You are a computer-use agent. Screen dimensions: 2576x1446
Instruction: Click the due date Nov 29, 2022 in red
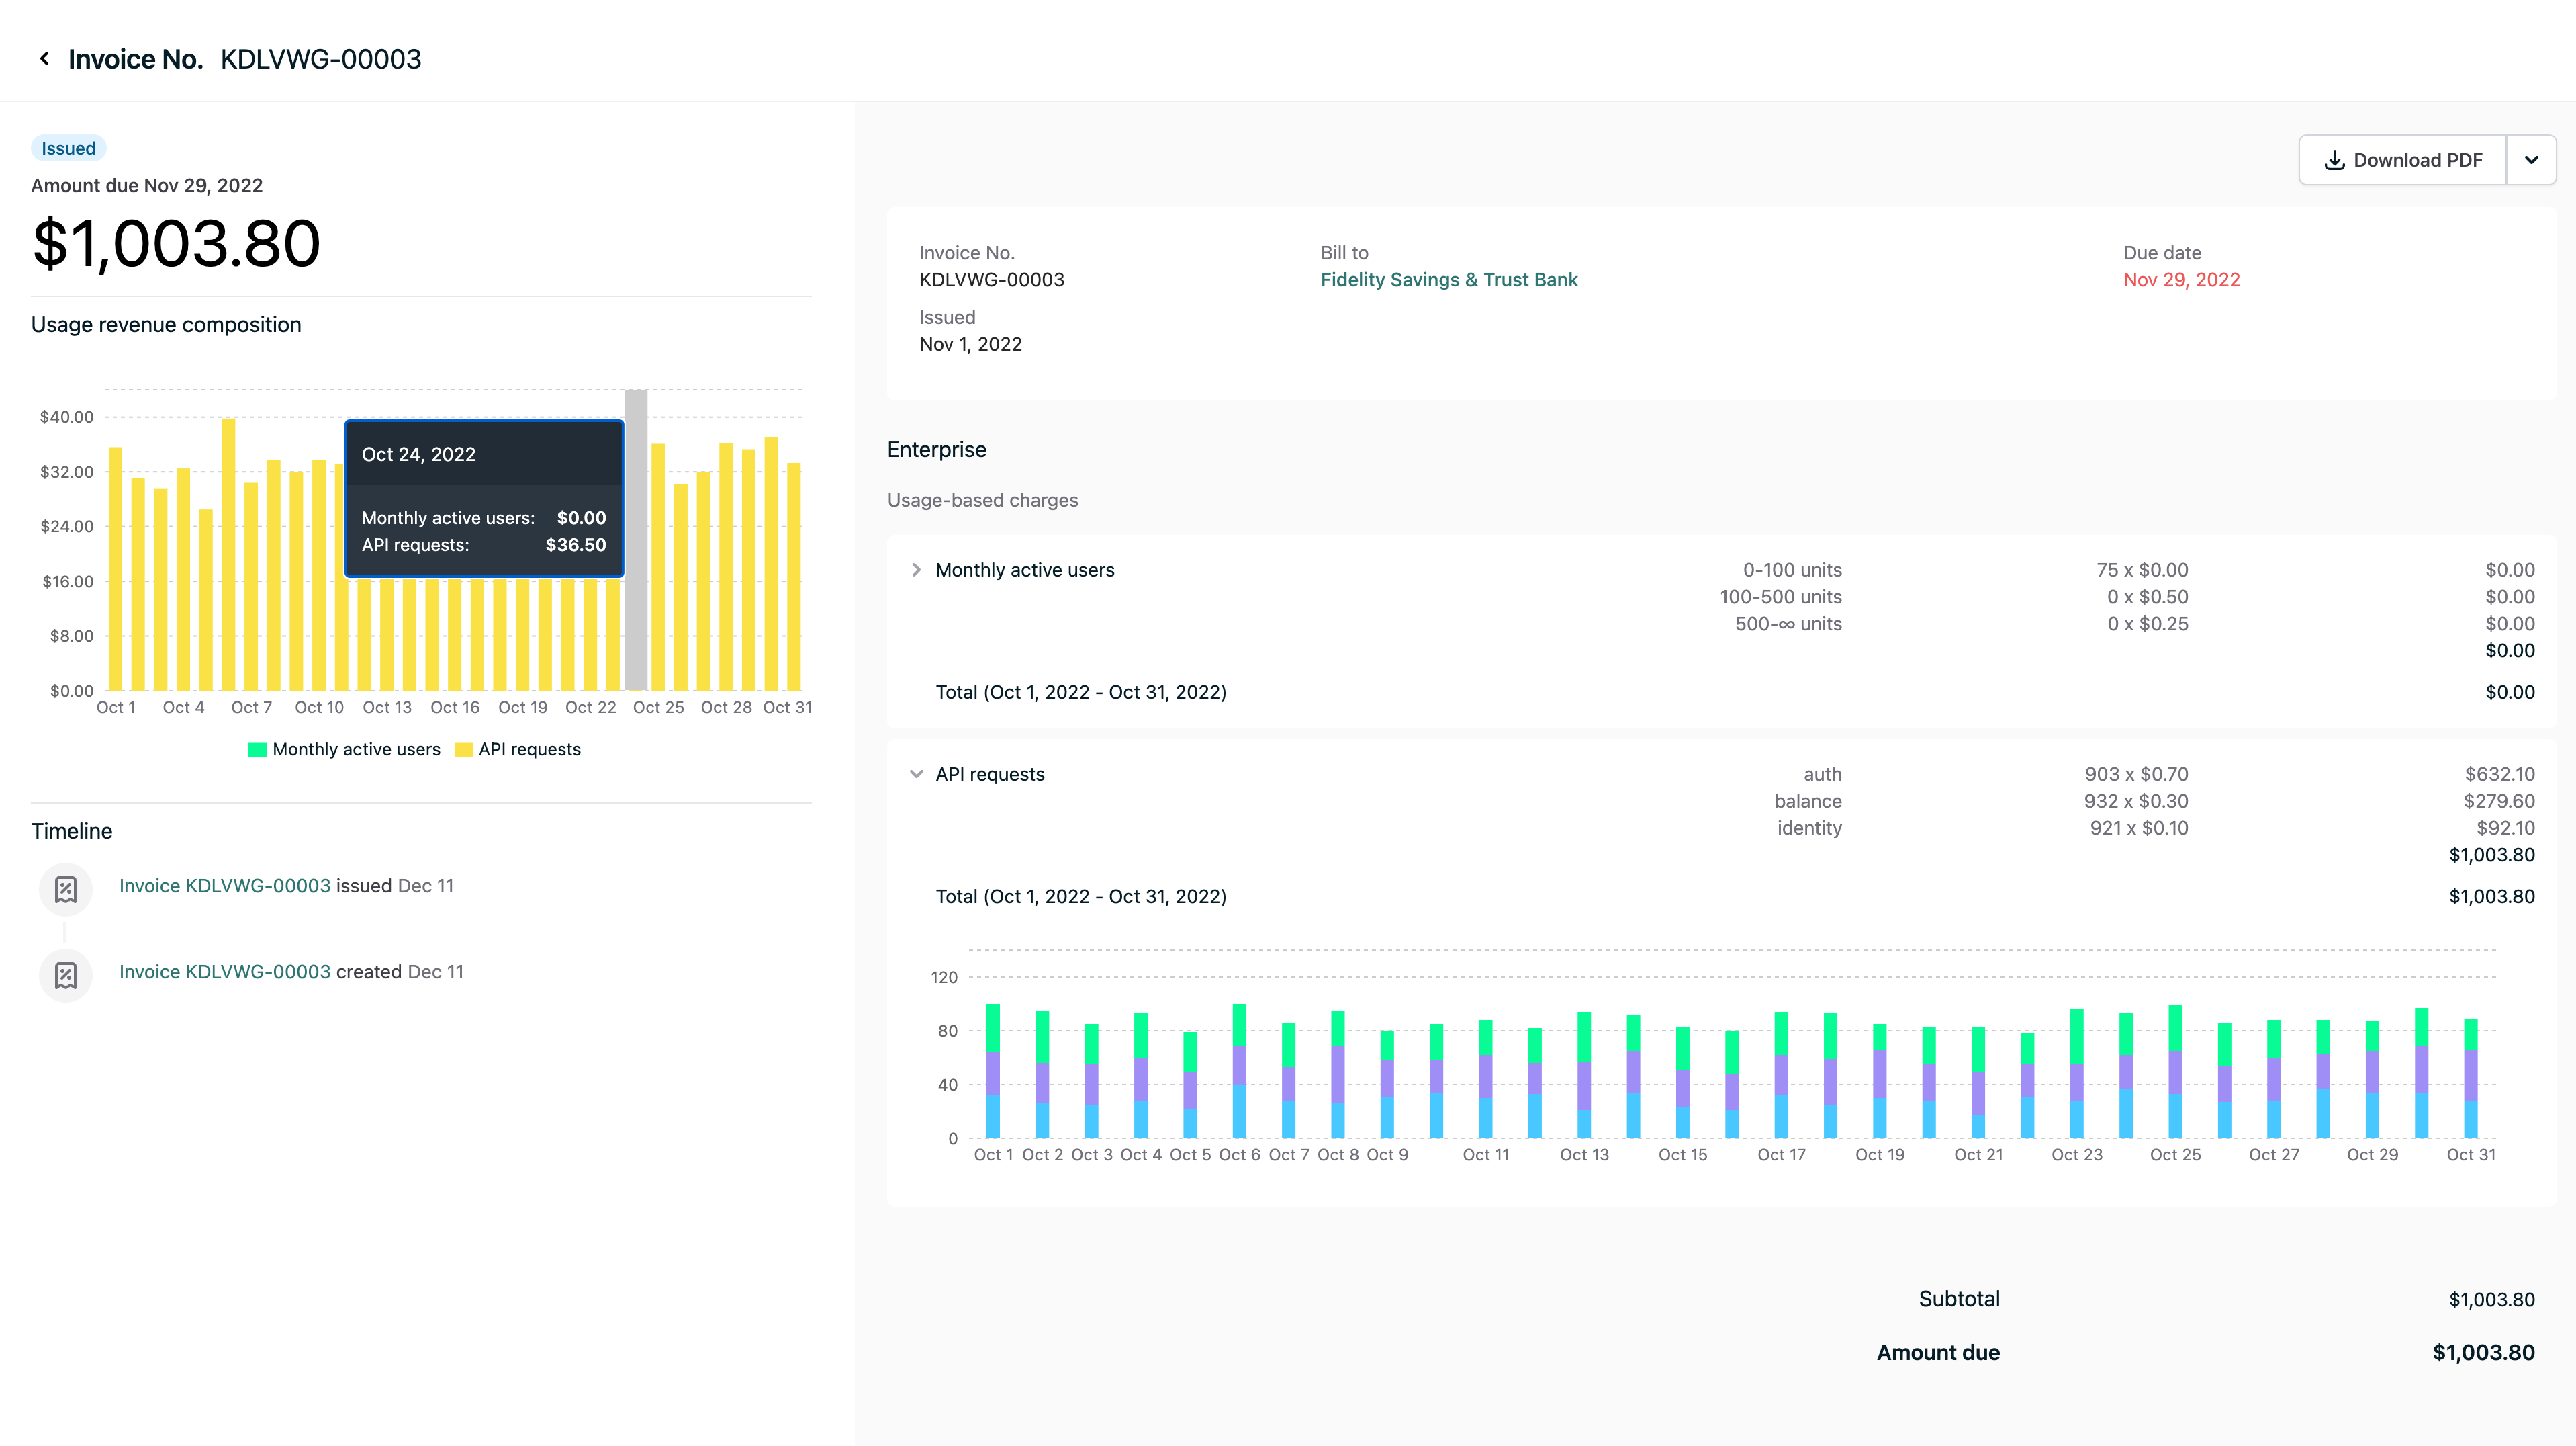pos(2181,280)
